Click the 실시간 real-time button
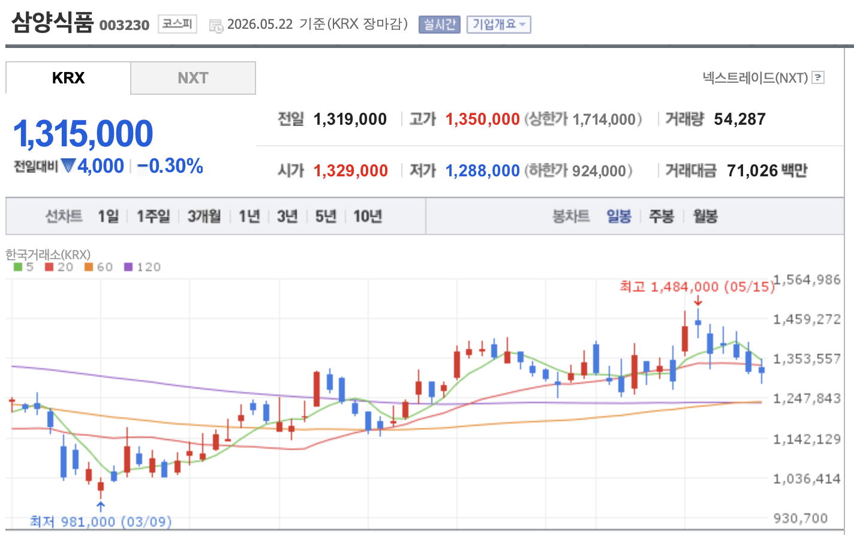854x535 pixels. point(440,25)
